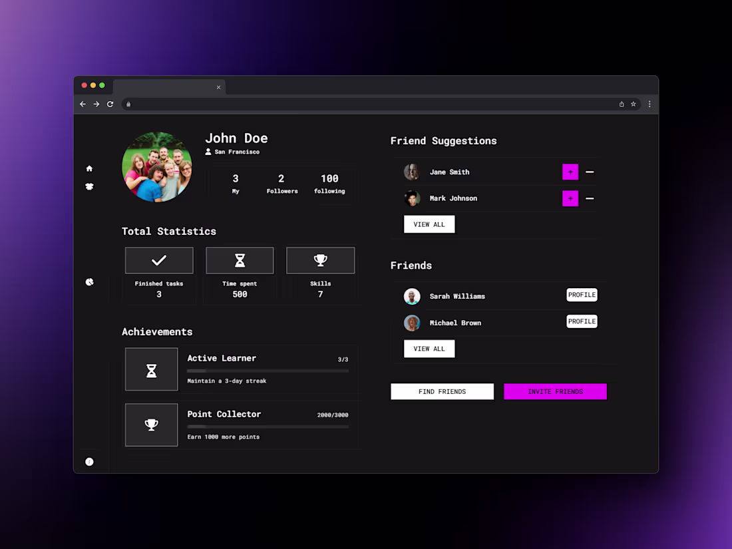Open Sarah Williams' PROFILE
This screenshot has width=732, height=549.
click(582, 295)
